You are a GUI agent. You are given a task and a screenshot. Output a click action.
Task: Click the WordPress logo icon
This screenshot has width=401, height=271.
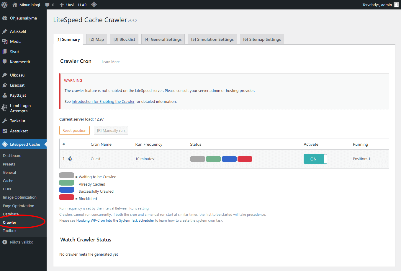pos(5,5)
